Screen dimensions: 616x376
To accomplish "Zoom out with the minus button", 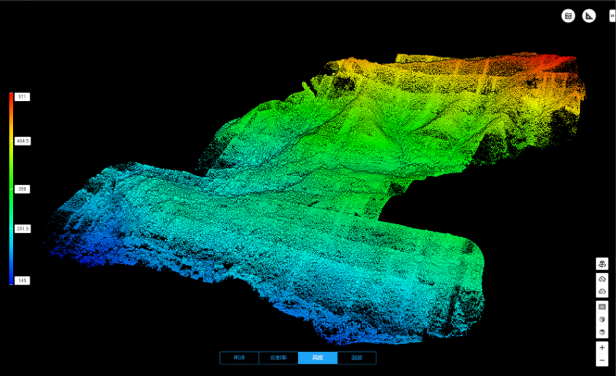I will 602,360.
